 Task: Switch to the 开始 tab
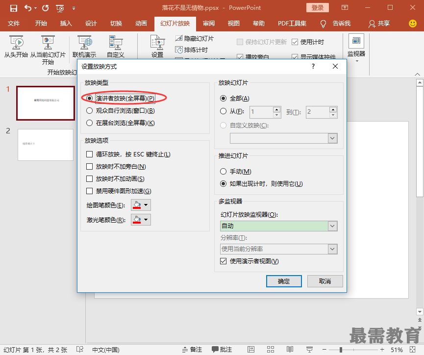pos(41,24)
